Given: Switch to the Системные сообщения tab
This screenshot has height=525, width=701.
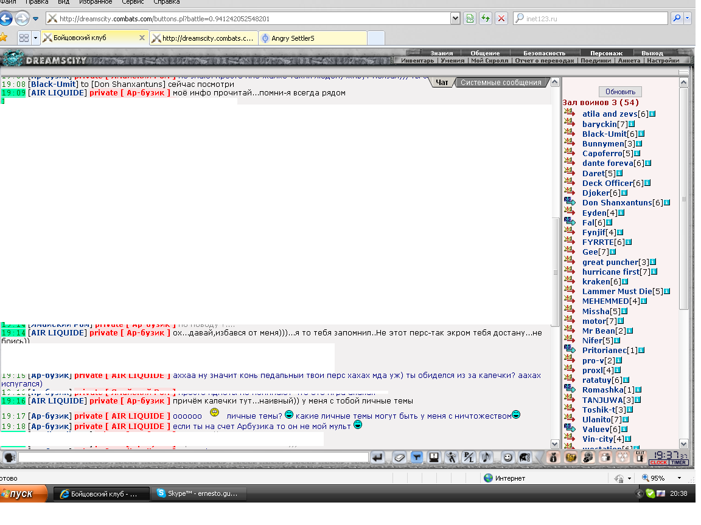Looking at the screenshot, I should pos(501,83).
